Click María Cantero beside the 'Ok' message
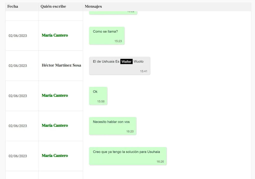Viewport: 255px width, 179px height. click(55, 96)
